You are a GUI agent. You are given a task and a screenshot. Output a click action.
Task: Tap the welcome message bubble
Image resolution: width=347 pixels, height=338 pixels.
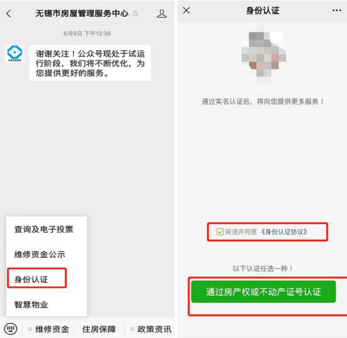click(x=90, y=63)
